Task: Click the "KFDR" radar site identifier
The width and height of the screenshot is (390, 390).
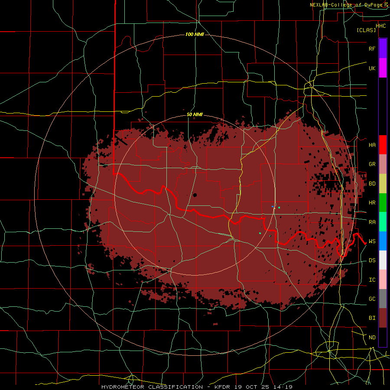Action: [x=222, y=387]
